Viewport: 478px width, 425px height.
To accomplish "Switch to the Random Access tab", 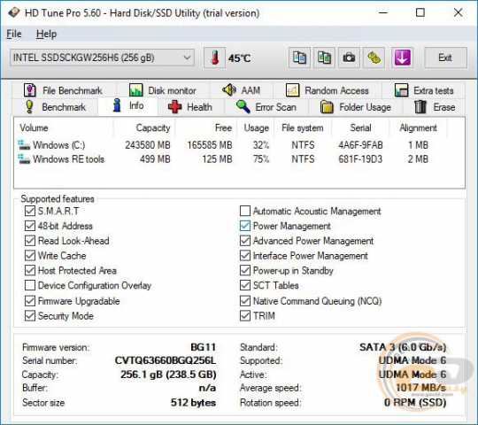I will 328,90.
